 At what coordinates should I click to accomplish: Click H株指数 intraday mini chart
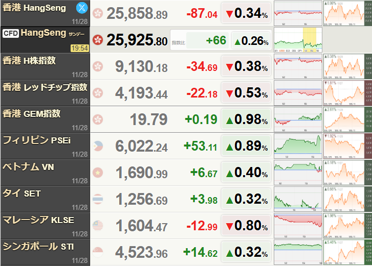(298, 66)
